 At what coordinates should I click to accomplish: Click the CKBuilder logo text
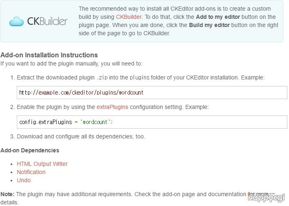[x=48, y=21]
